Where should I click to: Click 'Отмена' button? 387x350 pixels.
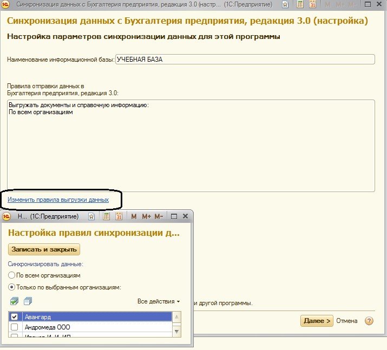(x=347, y=321)
